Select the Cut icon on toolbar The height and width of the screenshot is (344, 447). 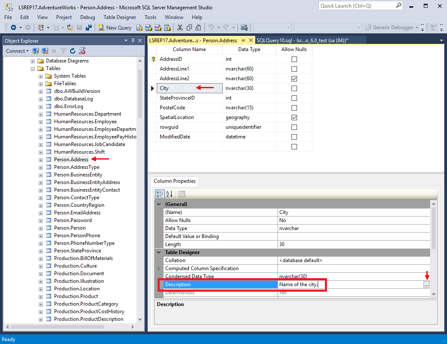tap(179, 27)
